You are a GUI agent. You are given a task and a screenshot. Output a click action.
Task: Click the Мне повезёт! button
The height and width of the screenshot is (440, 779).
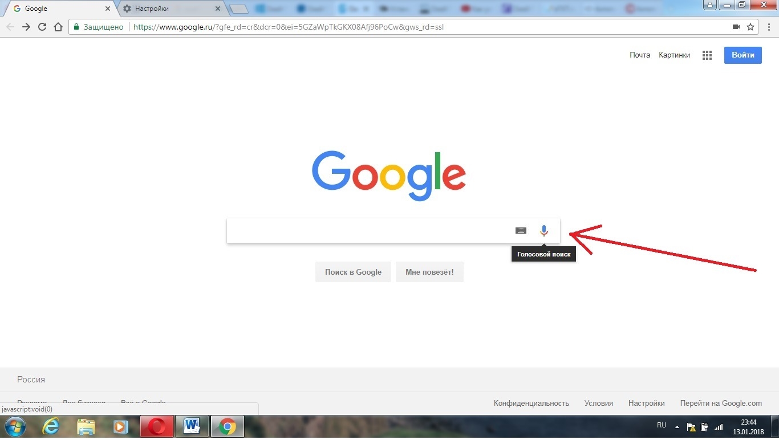tap(429, 272)
